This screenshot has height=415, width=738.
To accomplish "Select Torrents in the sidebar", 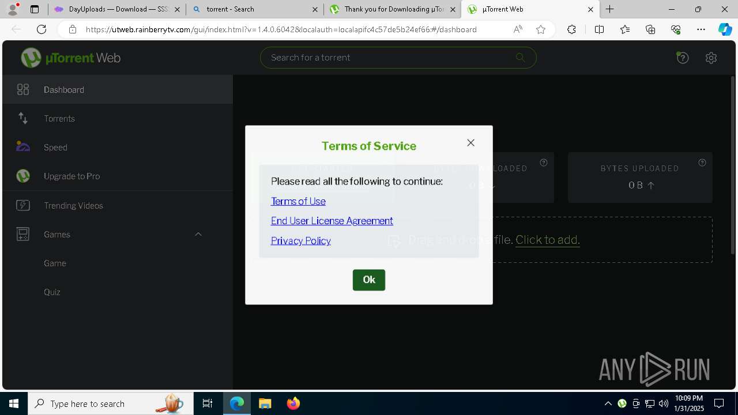I will pos(118,118).
